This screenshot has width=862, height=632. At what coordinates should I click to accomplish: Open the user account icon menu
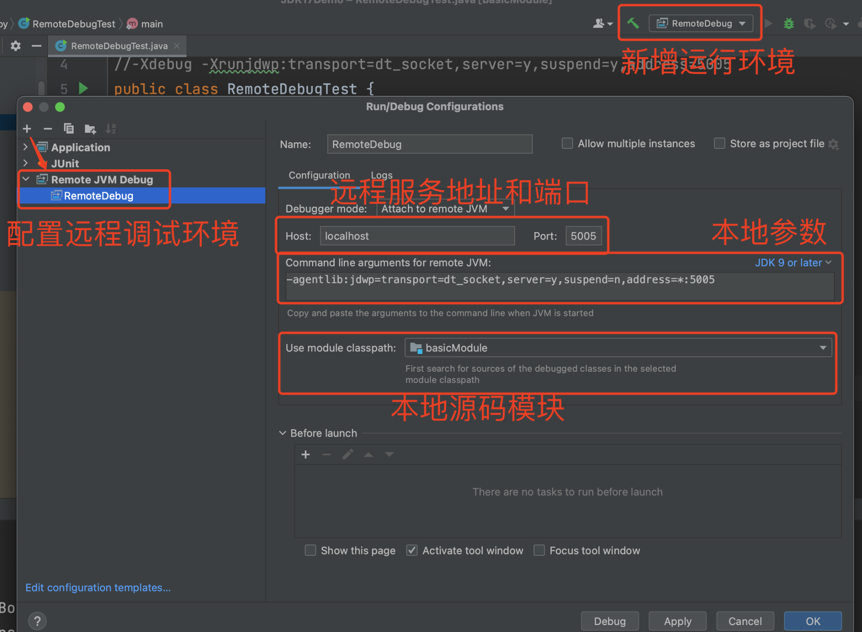(x=603, y=24)
